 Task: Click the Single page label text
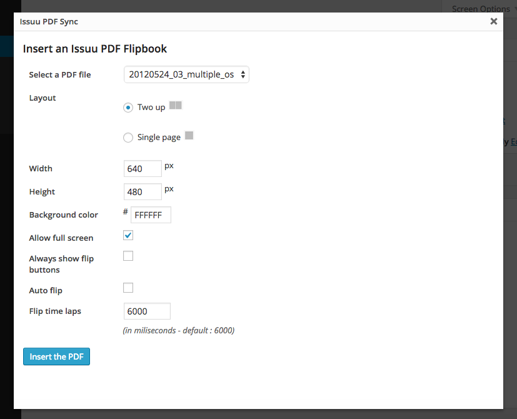[159, 137]
